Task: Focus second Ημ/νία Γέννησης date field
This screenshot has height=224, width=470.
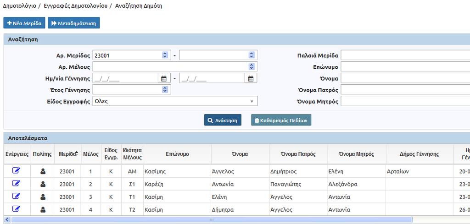Action: click(212, 78)
